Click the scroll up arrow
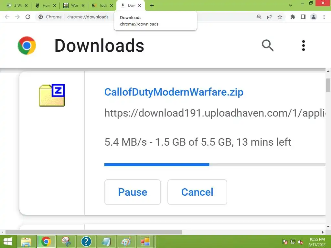 click(x=328, y=71)
